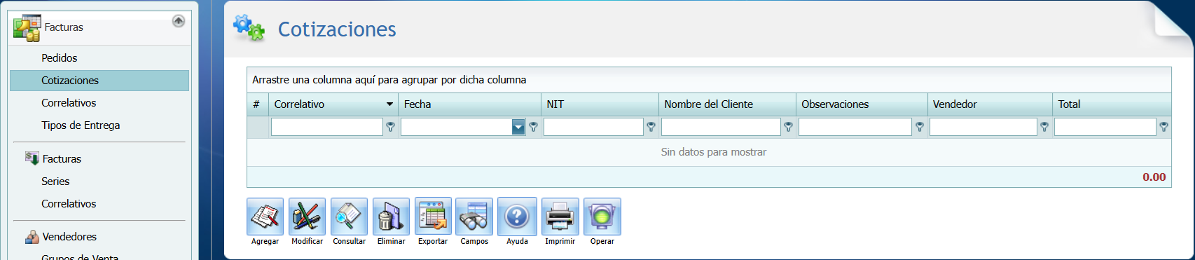Click the Correlativo column sort arrow
This screenshot has height=260, width=1195.
(x=390, y=104)
